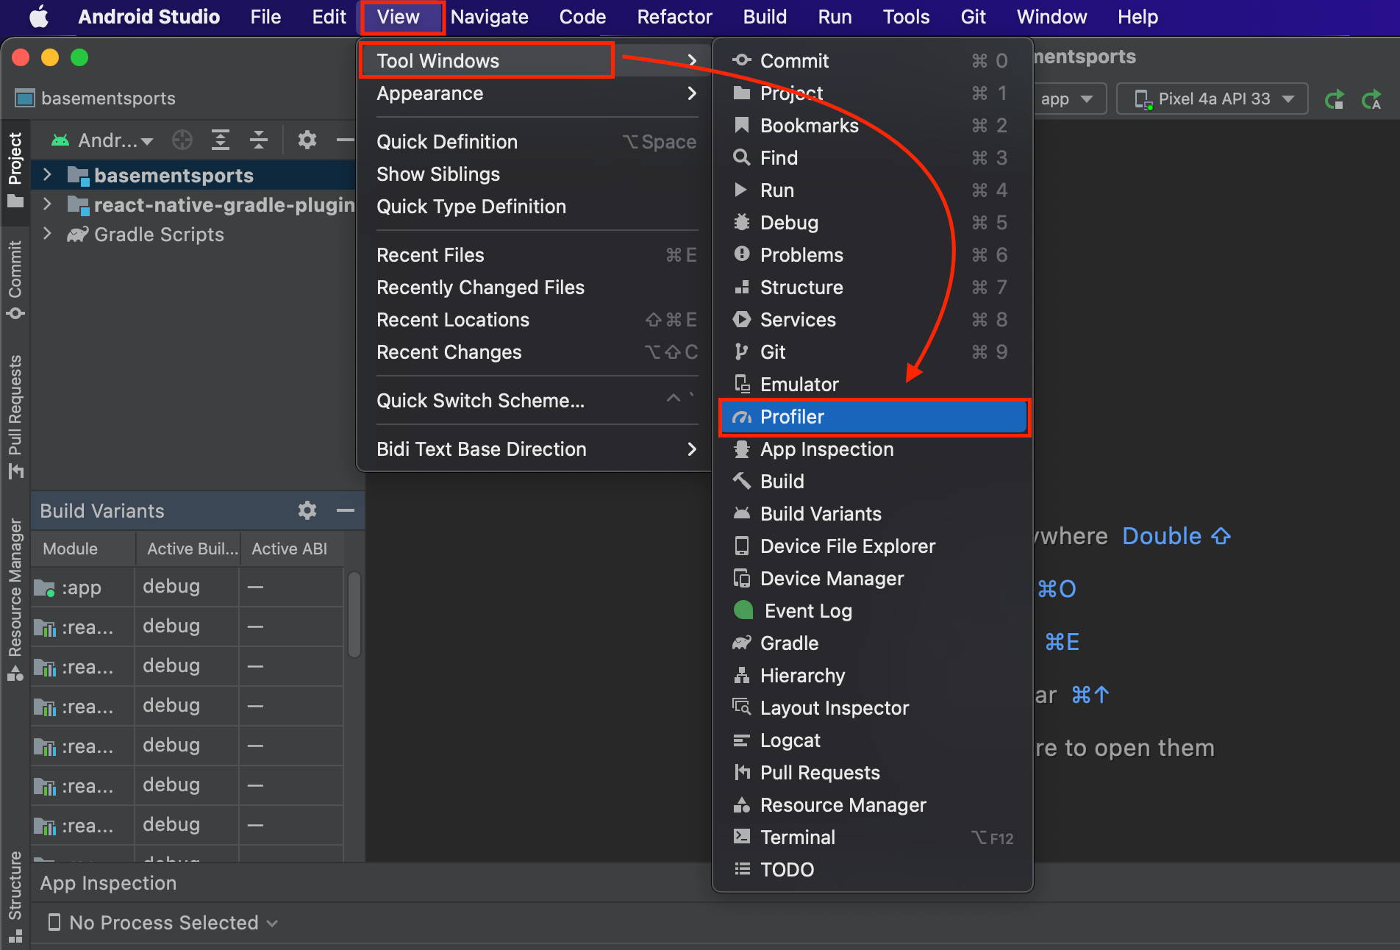Click Build Variants panel gear icon
Image resolution: width=1400 pixels, height=950 pixels.
307,510
